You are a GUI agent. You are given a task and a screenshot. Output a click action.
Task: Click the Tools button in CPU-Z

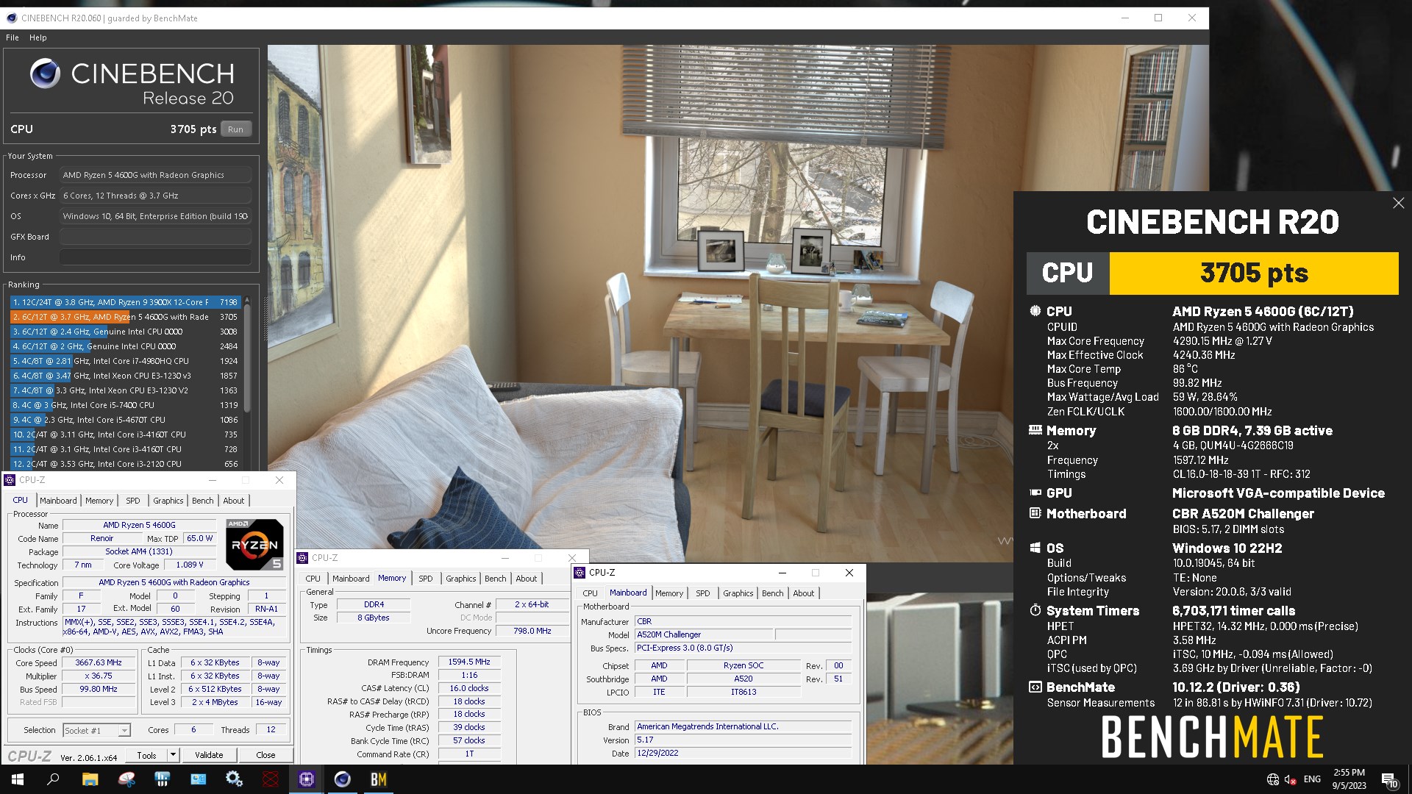146,755
